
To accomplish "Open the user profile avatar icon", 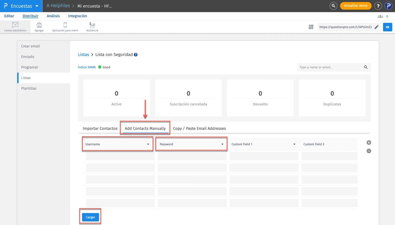I will pyautogui.click(x=388, y=6).
